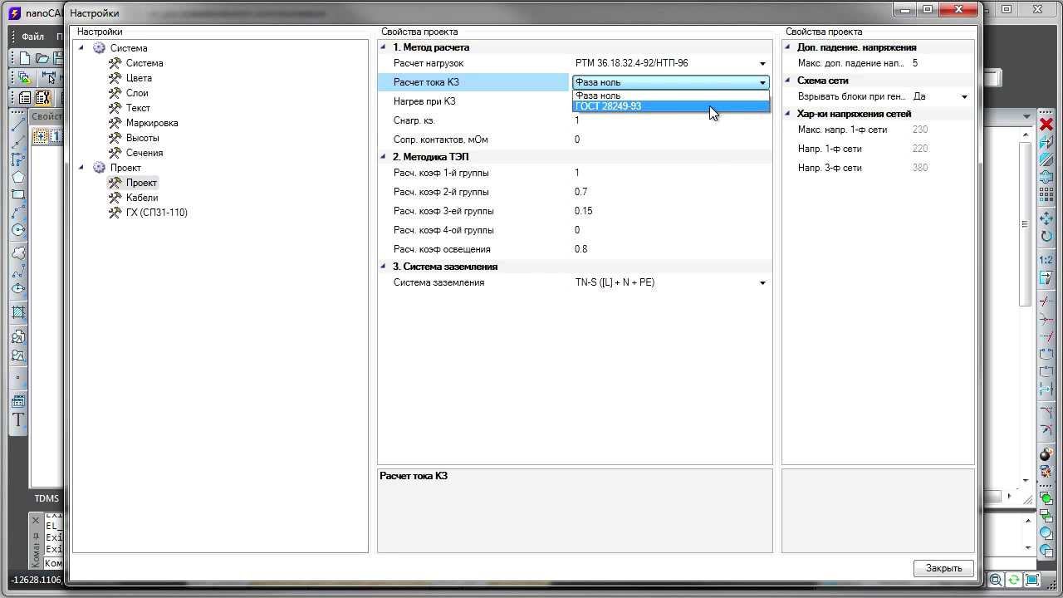1063x598 pixels.
Task: Open Взрывать блоки при ген. dropdown
Action: (x=964, y=97)
